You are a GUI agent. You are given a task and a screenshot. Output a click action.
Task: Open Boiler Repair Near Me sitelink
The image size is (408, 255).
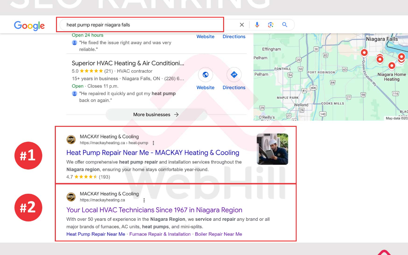tap(219, 234)
